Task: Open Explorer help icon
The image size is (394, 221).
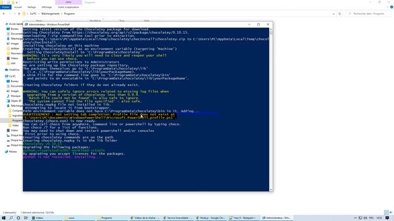Action: [x=392, y=7]
